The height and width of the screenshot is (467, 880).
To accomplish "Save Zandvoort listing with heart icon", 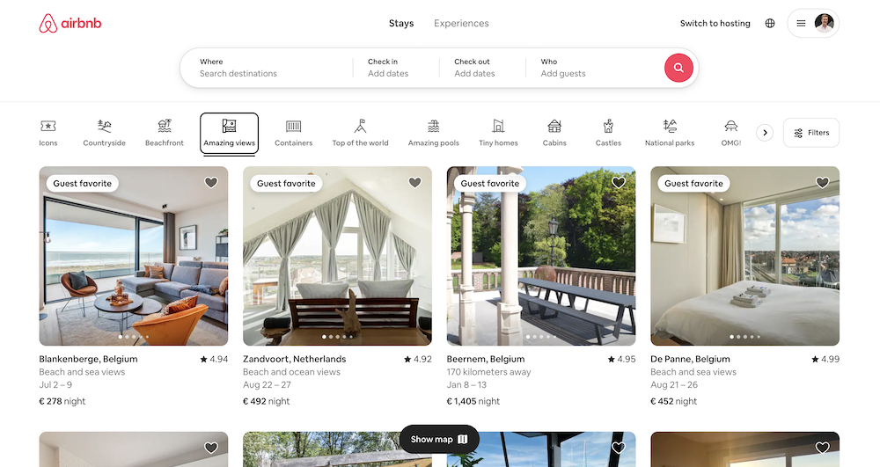I will (x=414, y=183).
